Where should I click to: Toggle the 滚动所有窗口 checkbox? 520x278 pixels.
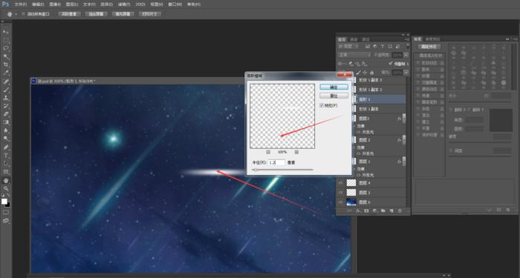point(23,14)
